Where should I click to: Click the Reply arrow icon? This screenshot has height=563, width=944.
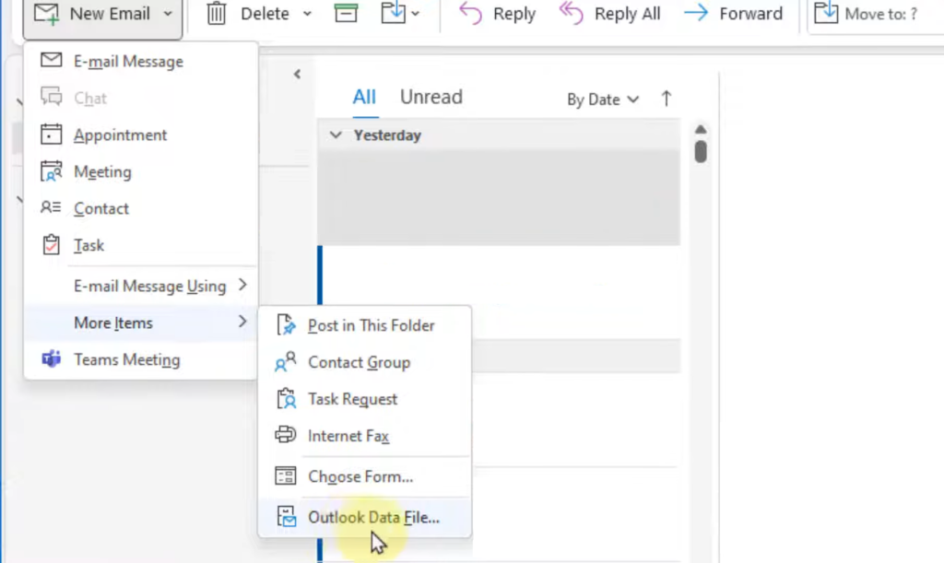[470, 13]
